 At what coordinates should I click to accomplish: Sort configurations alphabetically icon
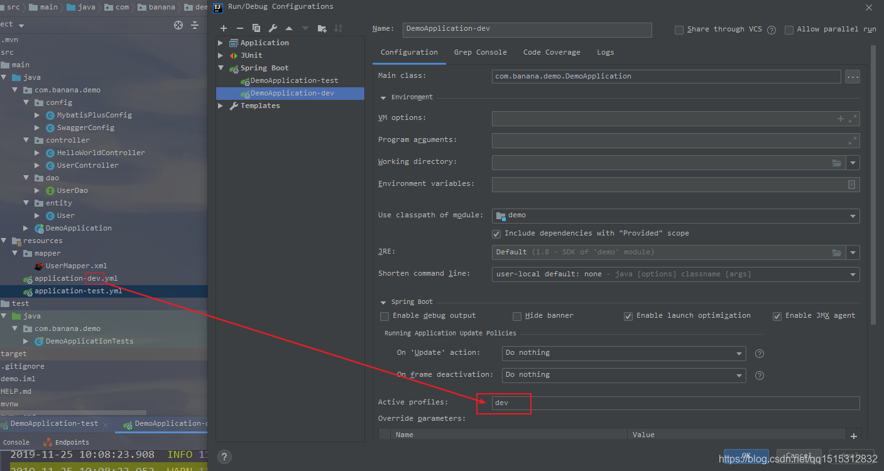[338, 28]
